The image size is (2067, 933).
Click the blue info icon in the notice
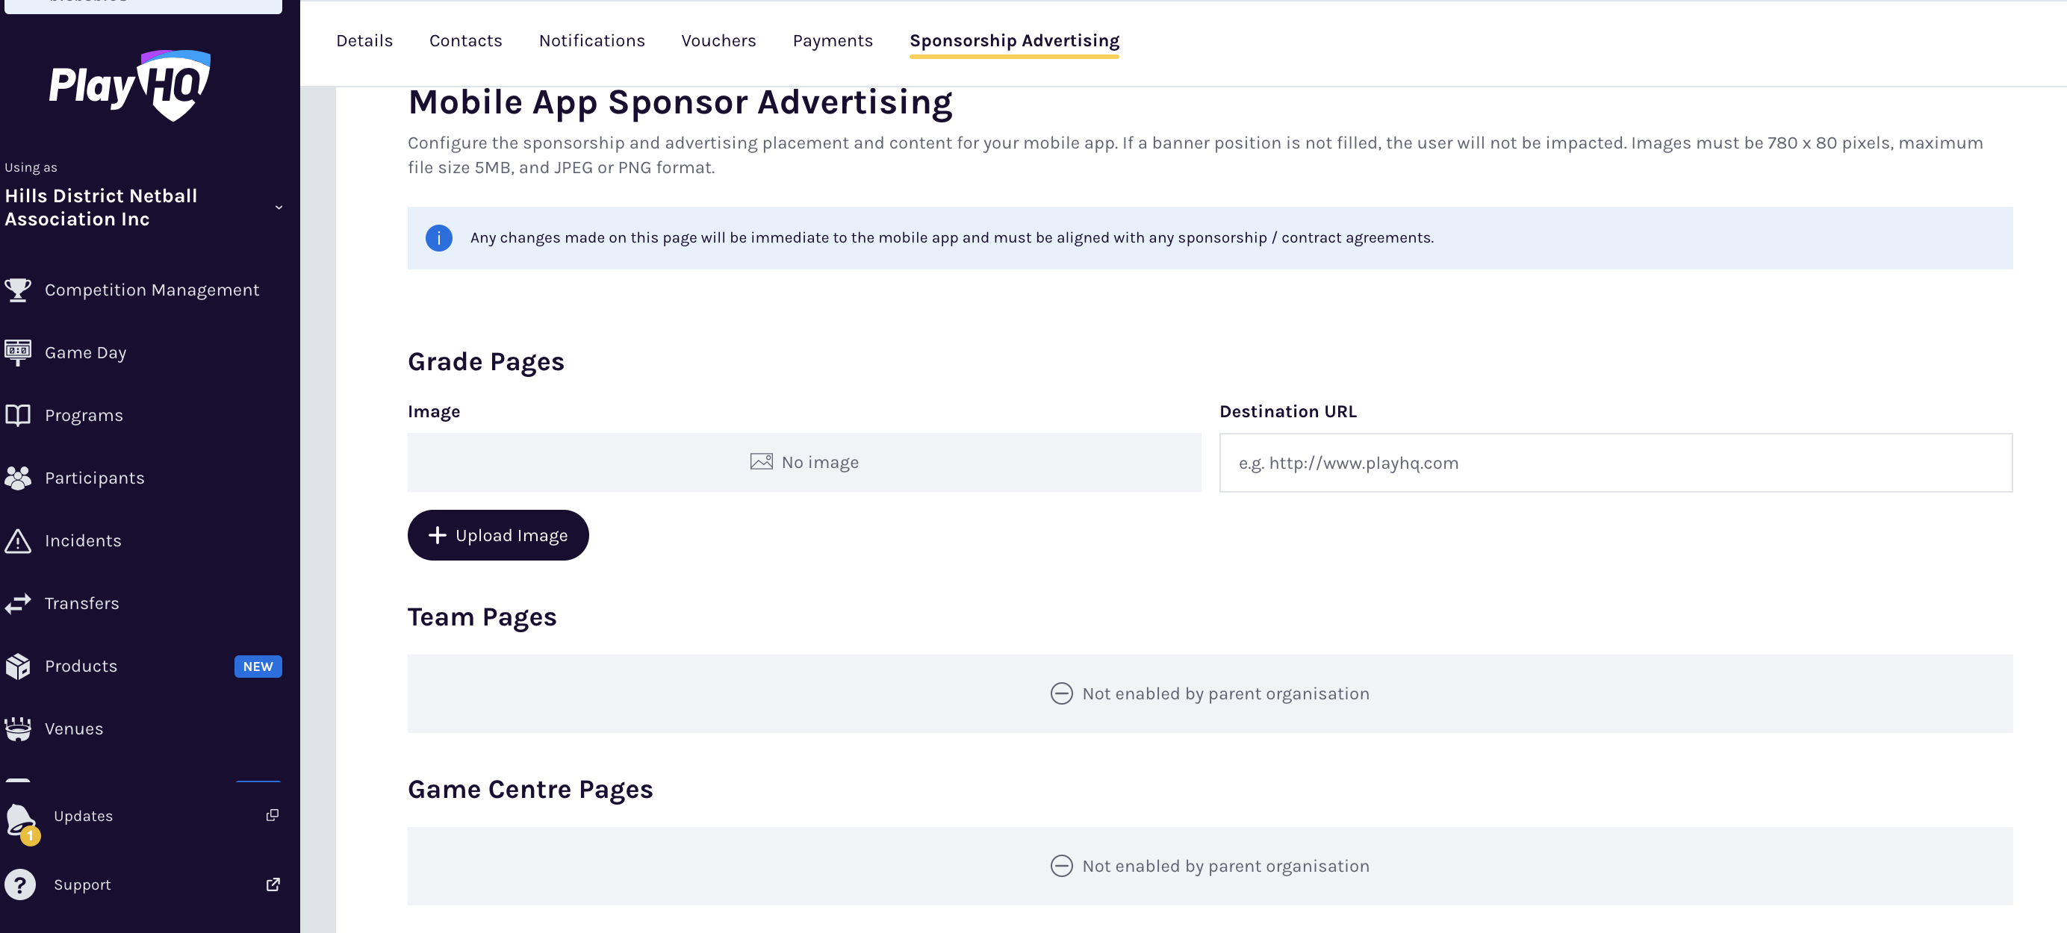coord(439,238)
